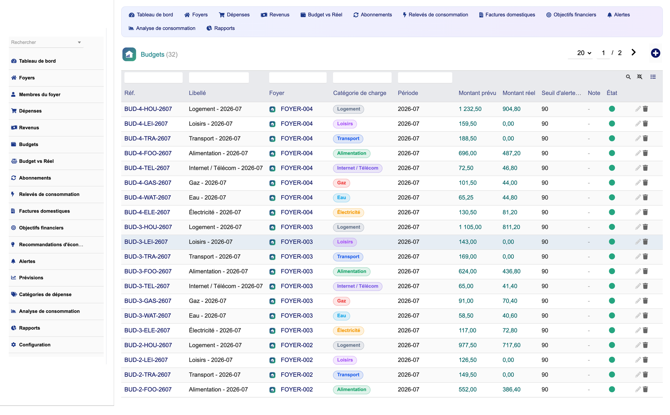Screen dimensions: 670x415
Task: Click the gear icon next to Configuration in the sidebar
Action: tap(13, 345)
